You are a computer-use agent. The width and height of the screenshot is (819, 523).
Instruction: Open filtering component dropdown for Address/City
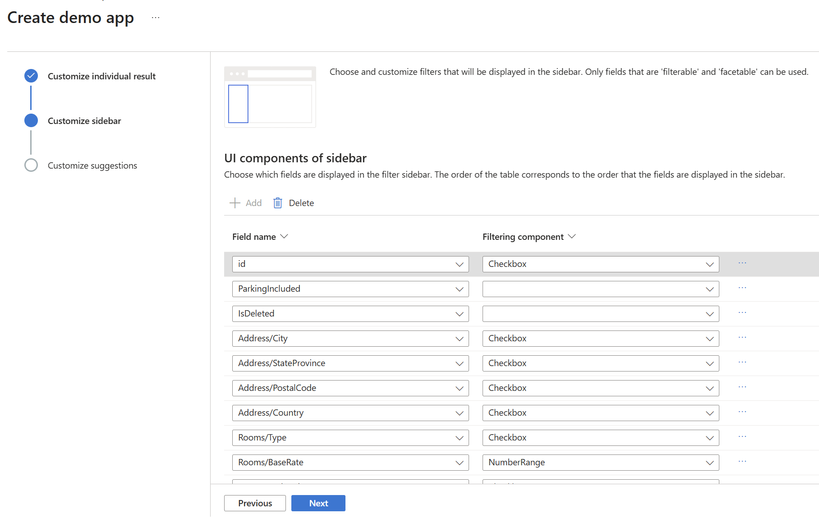[601, 339]
